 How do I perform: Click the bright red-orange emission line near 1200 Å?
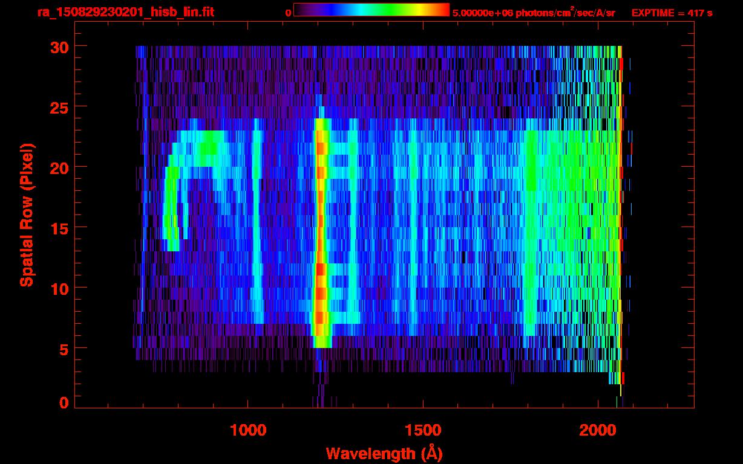(x=321, y=230)
